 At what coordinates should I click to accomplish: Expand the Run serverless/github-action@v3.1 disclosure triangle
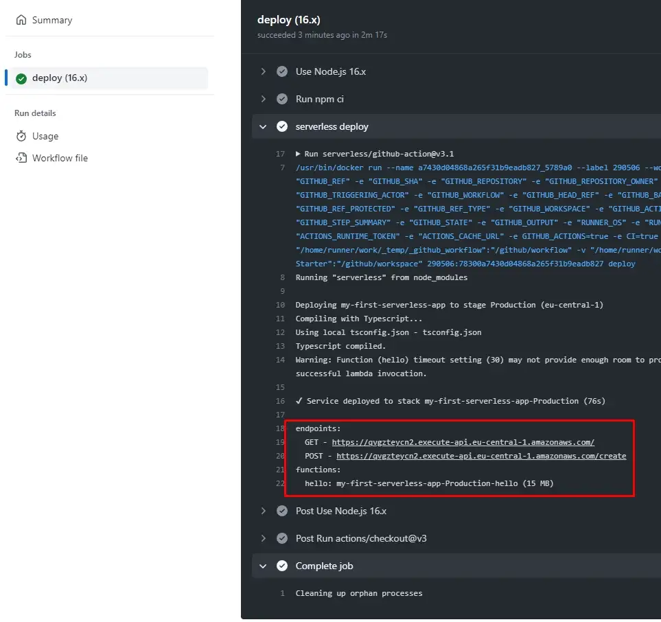[x=298, y=154]
